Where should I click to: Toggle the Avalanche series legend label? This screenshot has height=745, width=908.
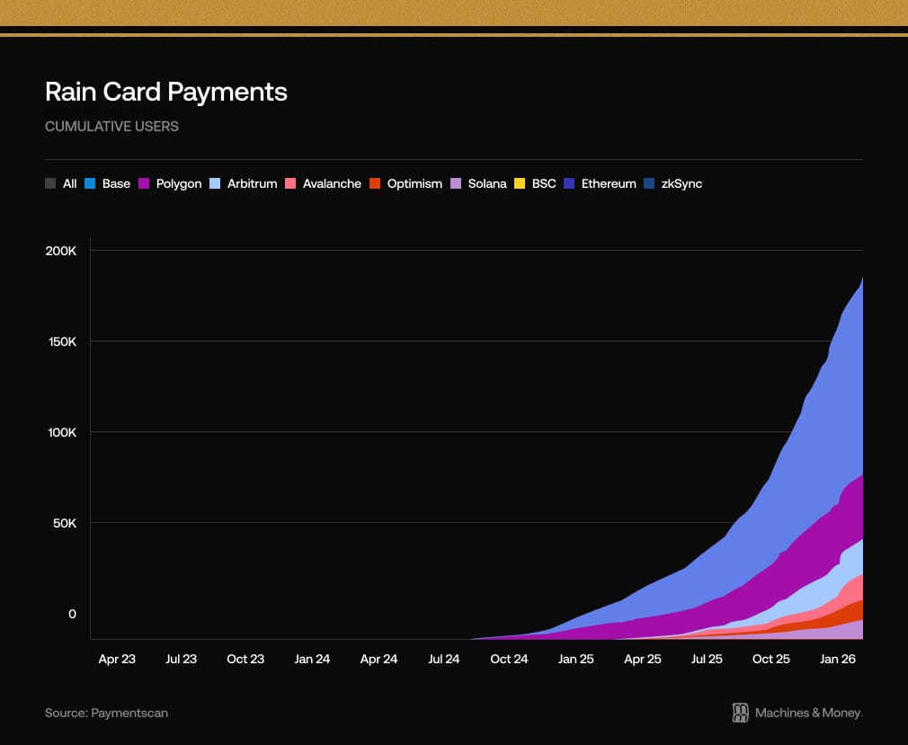332,183
